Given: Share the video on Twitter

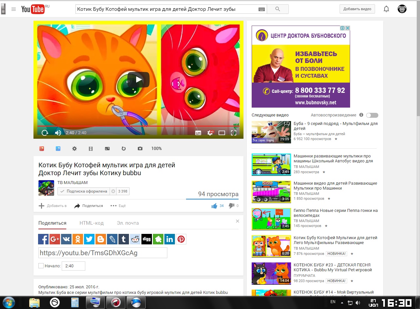Looking at the screenshot, I should pyautogui.click(x=89, y=239).
